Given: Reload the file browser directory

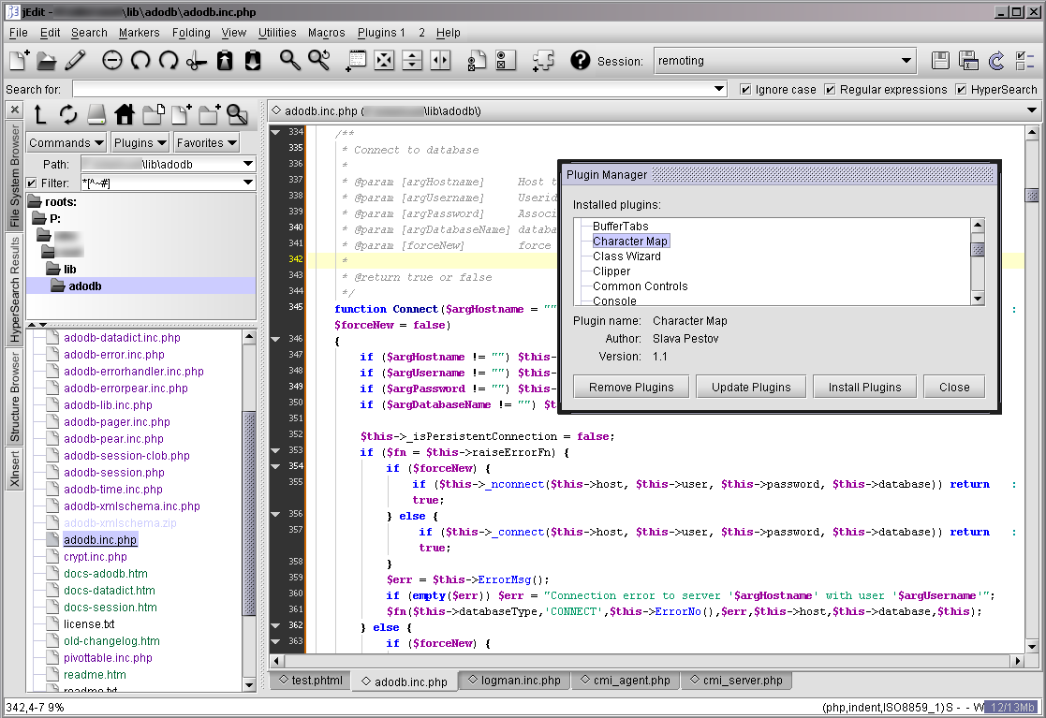Looking at the screenshot, I should point(68,114).
